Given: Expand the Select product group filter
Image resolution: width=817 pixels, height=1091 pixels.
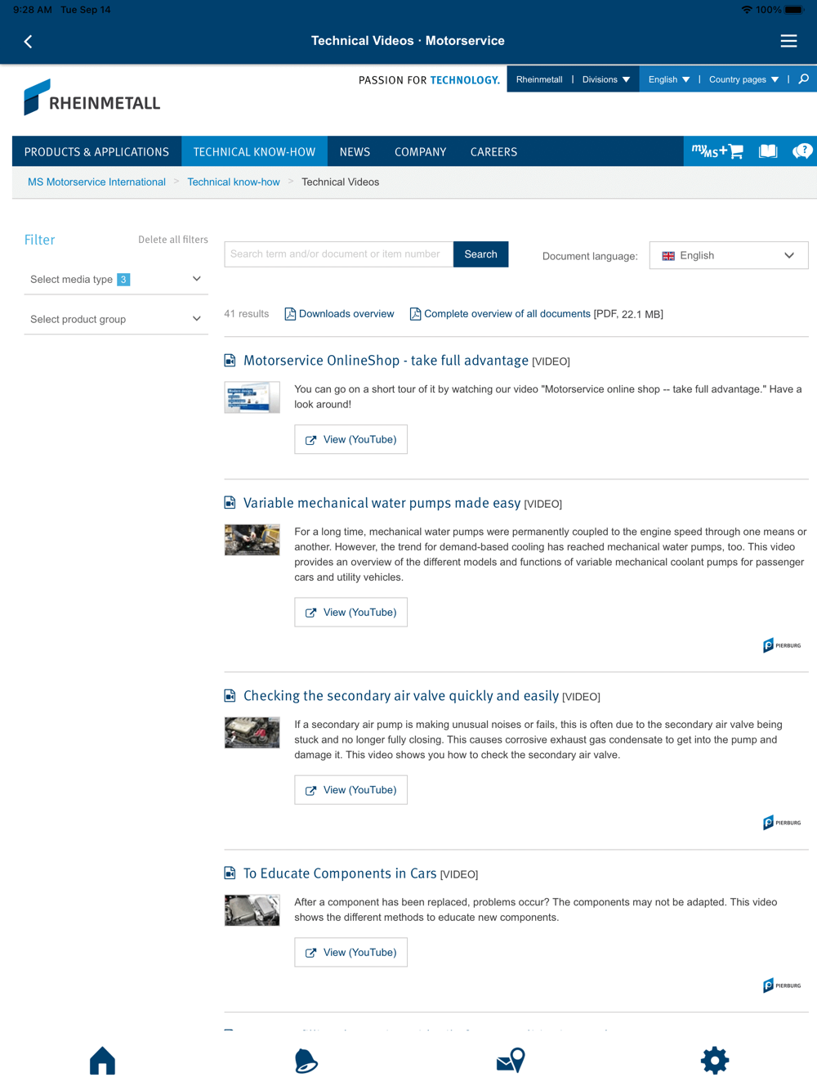Looking at the screenshot, I should (116, 319).
